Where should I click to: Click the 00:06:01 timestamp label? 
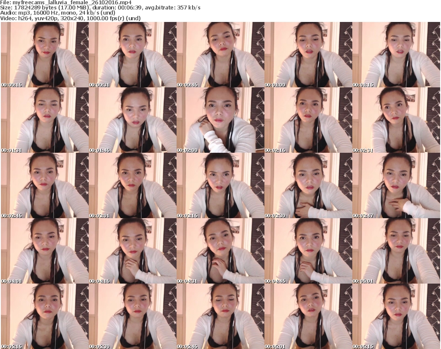click(x=275, y=346)
